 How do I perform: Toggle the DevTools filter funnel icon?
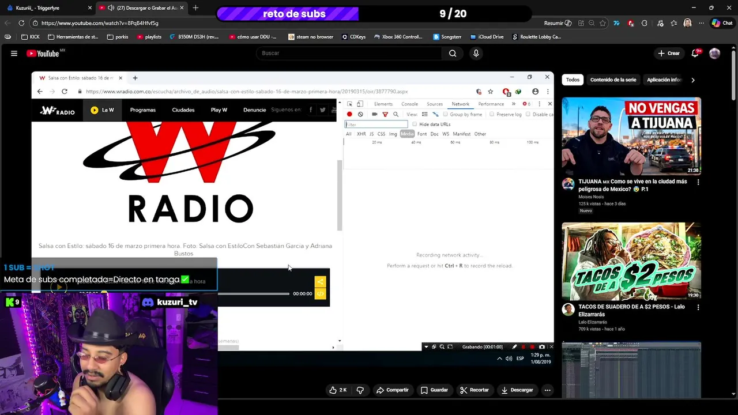click(385, 114)
